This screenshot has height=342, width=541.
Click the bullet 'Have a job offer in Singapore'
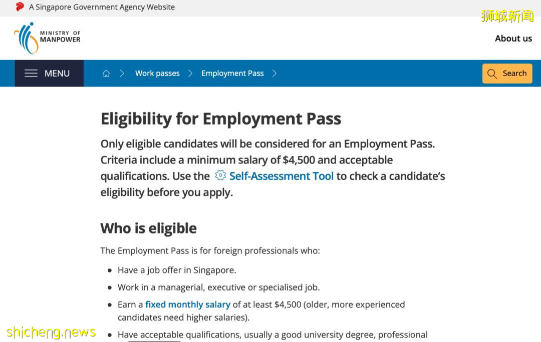pos(177,270)
